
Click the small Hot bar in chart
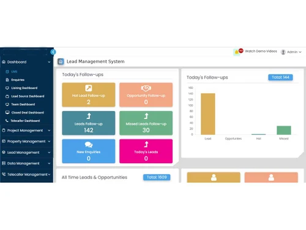pos(258,134)
